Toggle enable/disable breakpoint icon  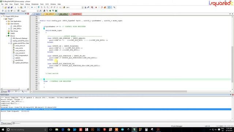coord(99,7)
